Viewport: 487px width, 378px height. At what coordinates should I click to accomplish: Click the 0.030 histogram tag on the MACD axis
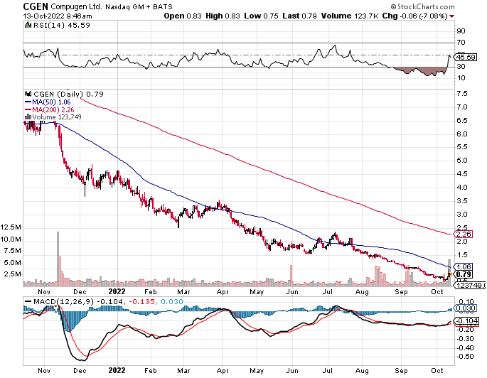click(x=465, y=308)
